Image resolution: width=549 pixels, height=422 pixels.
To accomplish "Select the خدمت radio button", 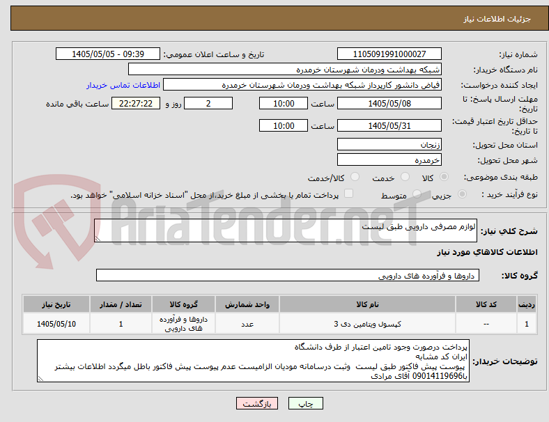I will 405,177.
